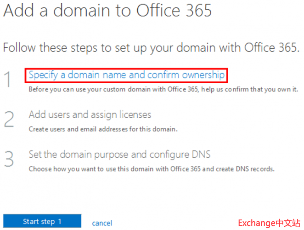Click the cancel link
The width and height of the screenshot is (304, 230).
point(102,223)
